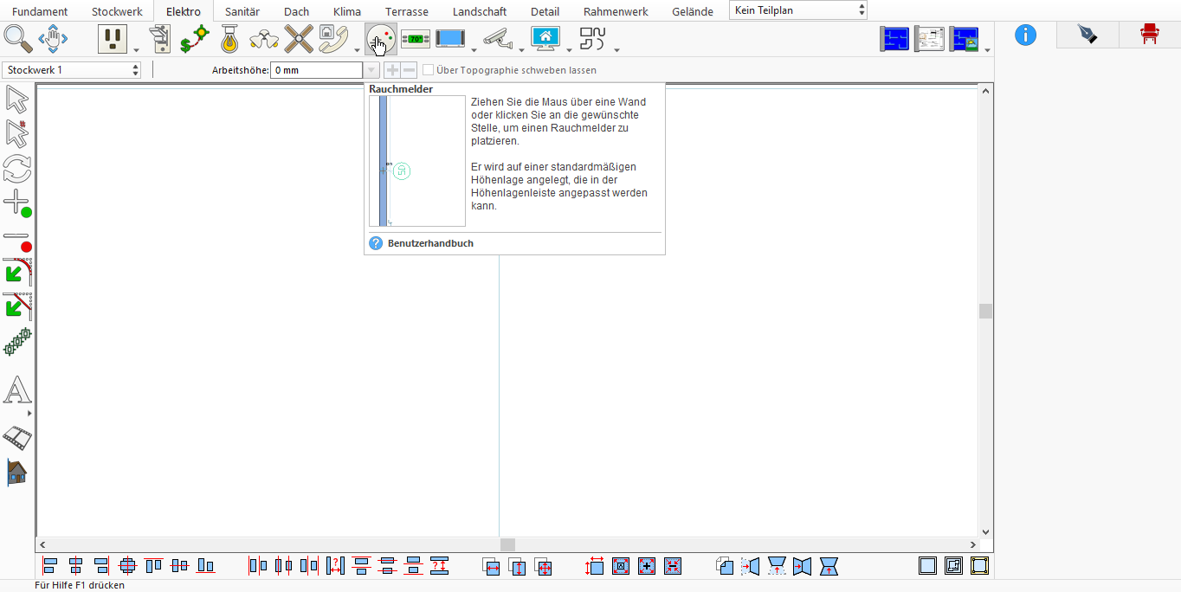Expand the Kein Teilplan dropdown
The image size is (1181, 592).
click(x=798, y=10)
